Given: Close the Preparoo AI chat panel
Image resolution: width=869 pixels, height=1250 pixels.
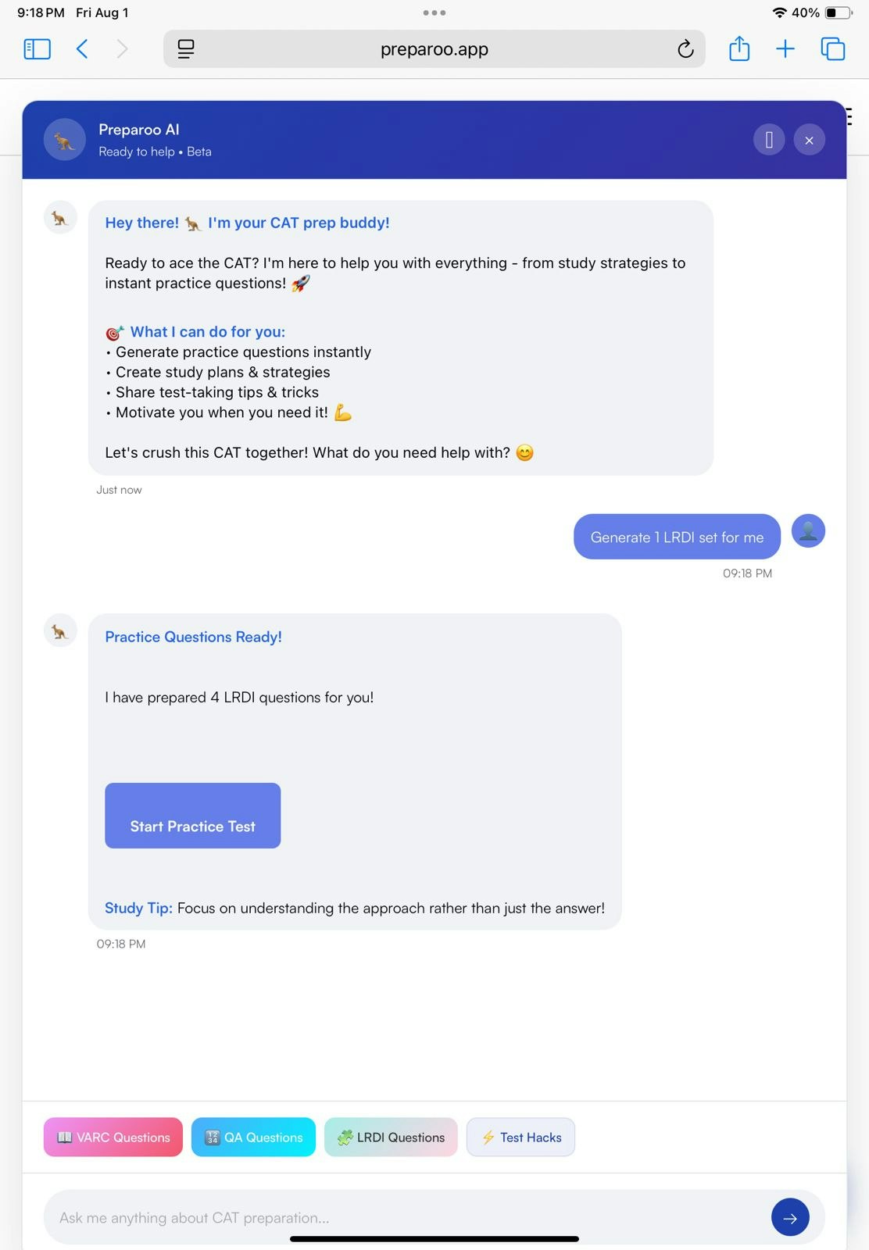Looking at the screenshot, I should click(810, 140).
